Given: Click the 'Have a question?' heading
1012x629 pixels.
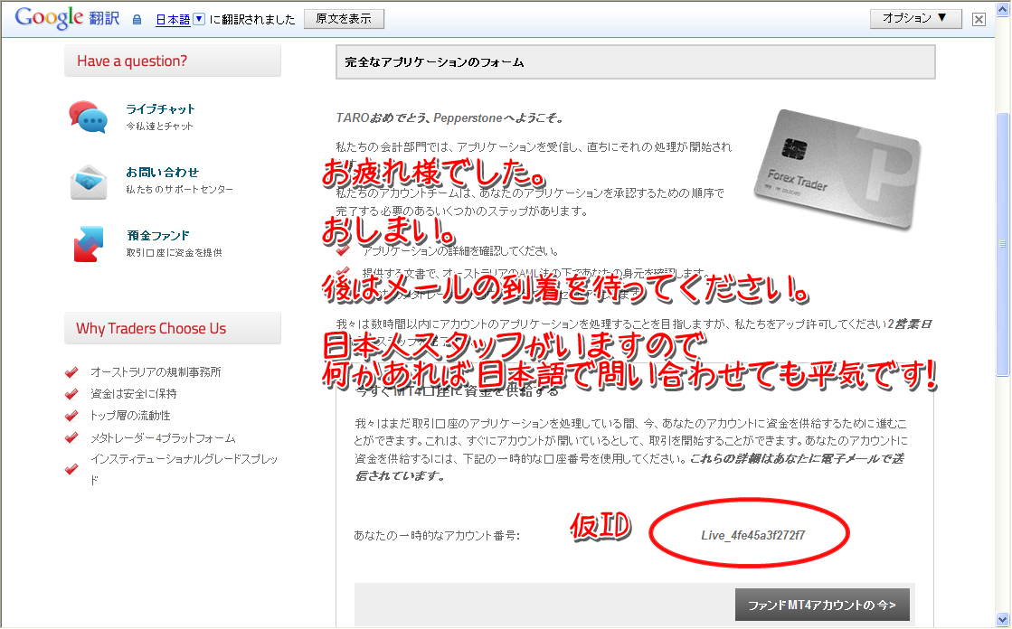Looking at the screenshot, I should pyautogui.click(x=132, y=61).
